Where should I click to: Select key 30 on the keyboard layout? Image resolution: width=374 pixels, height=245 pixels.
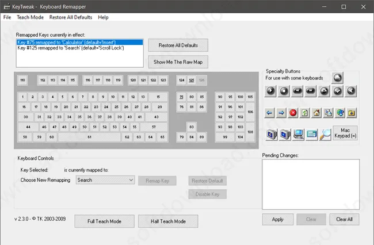coord(26,117)
